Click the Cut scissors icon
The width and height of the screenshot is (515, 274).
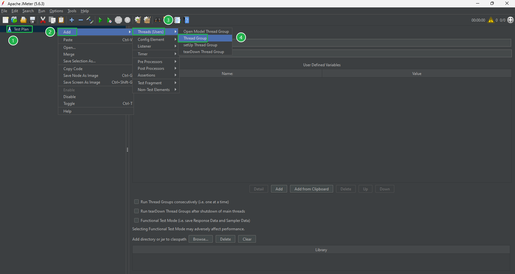[x=43, y=20]
